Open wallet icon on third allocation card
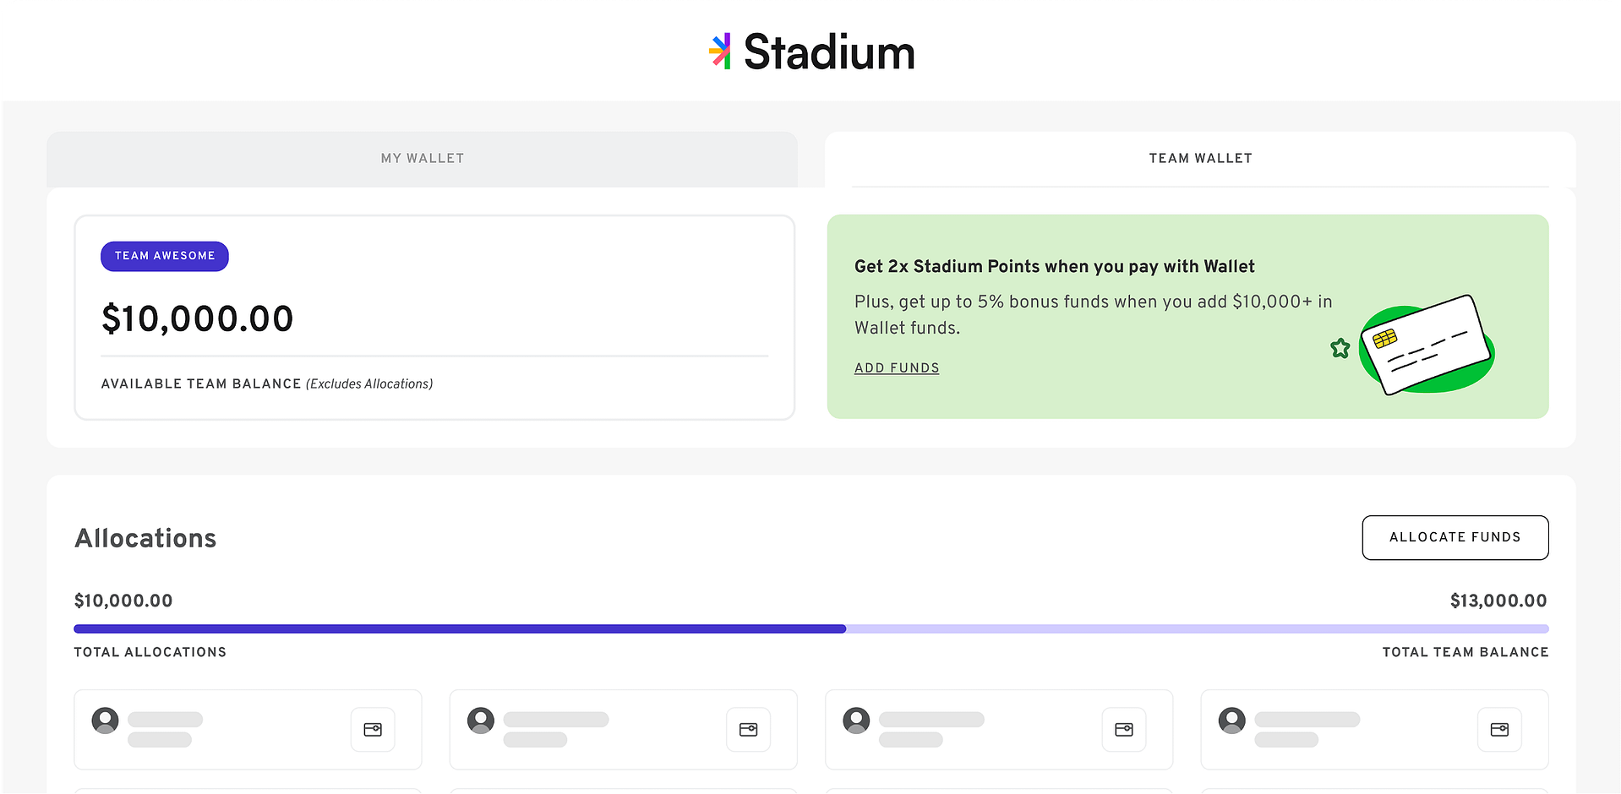The width and height of the screenshot is (1621, 794). pos(1124,729)
